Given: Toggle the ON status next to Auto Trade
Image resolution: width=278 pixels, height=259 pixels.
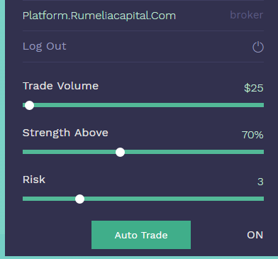Looking at the screenshot, I should (255, 235).
